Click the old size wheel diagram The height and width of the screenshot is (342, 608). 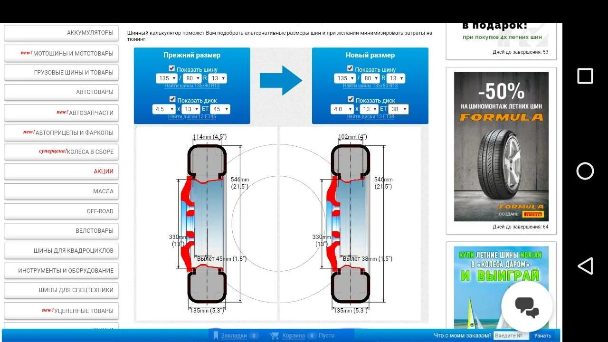pyautogui.click(x=207, y=224)
